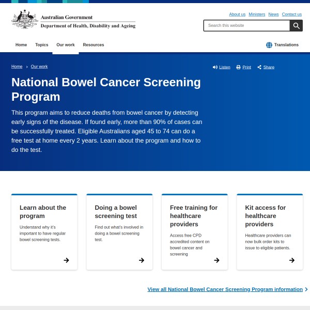This screenshot has width=310, height=310.
Task: Click the Australian Government crest logo
Action: (24, 20)
